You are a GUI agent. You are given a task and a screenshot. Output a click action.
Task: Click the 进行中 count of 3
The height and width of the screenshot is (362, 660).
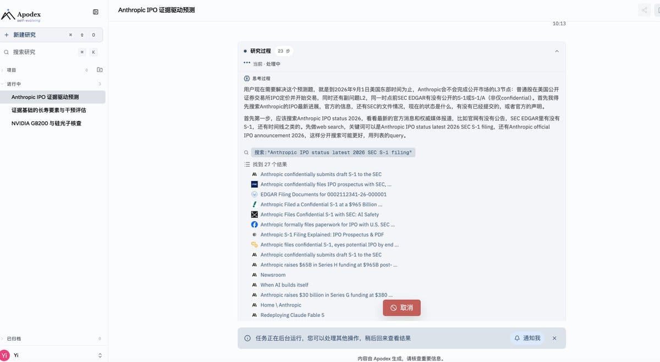pos(100,84)
